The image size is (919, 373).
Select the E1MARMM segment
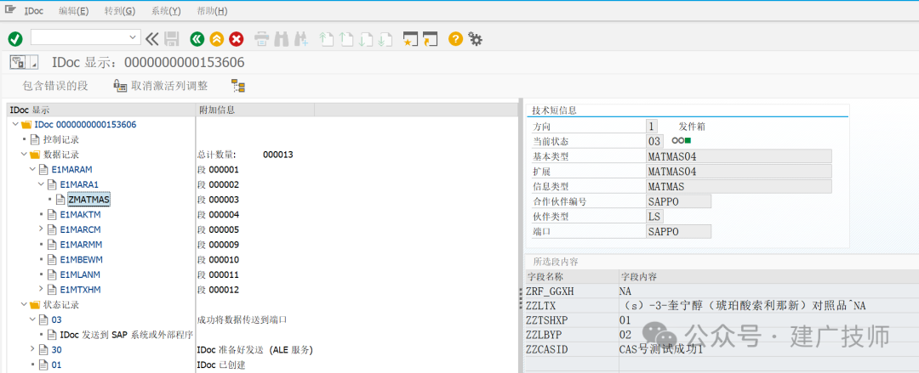[81, 244]
